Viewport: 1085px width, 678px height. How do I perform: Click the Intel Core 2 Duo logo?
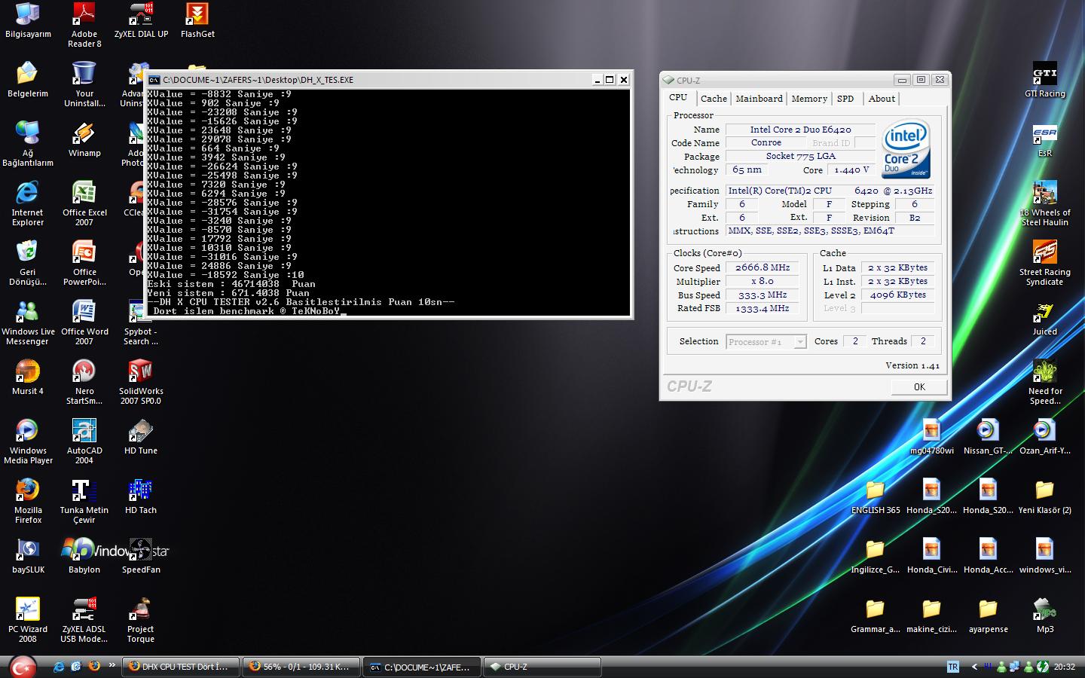click(x=906, y=148)
